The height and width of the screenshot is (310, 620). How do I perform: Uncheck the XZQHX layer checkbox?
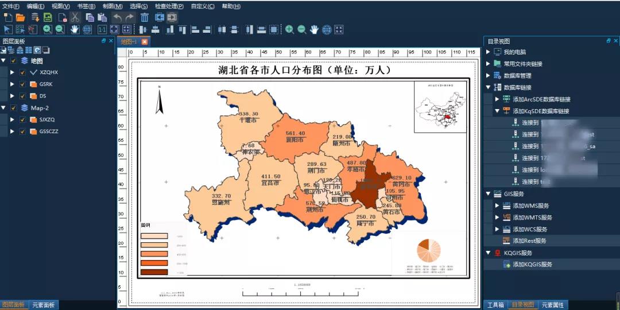click(x=22, y=72)
